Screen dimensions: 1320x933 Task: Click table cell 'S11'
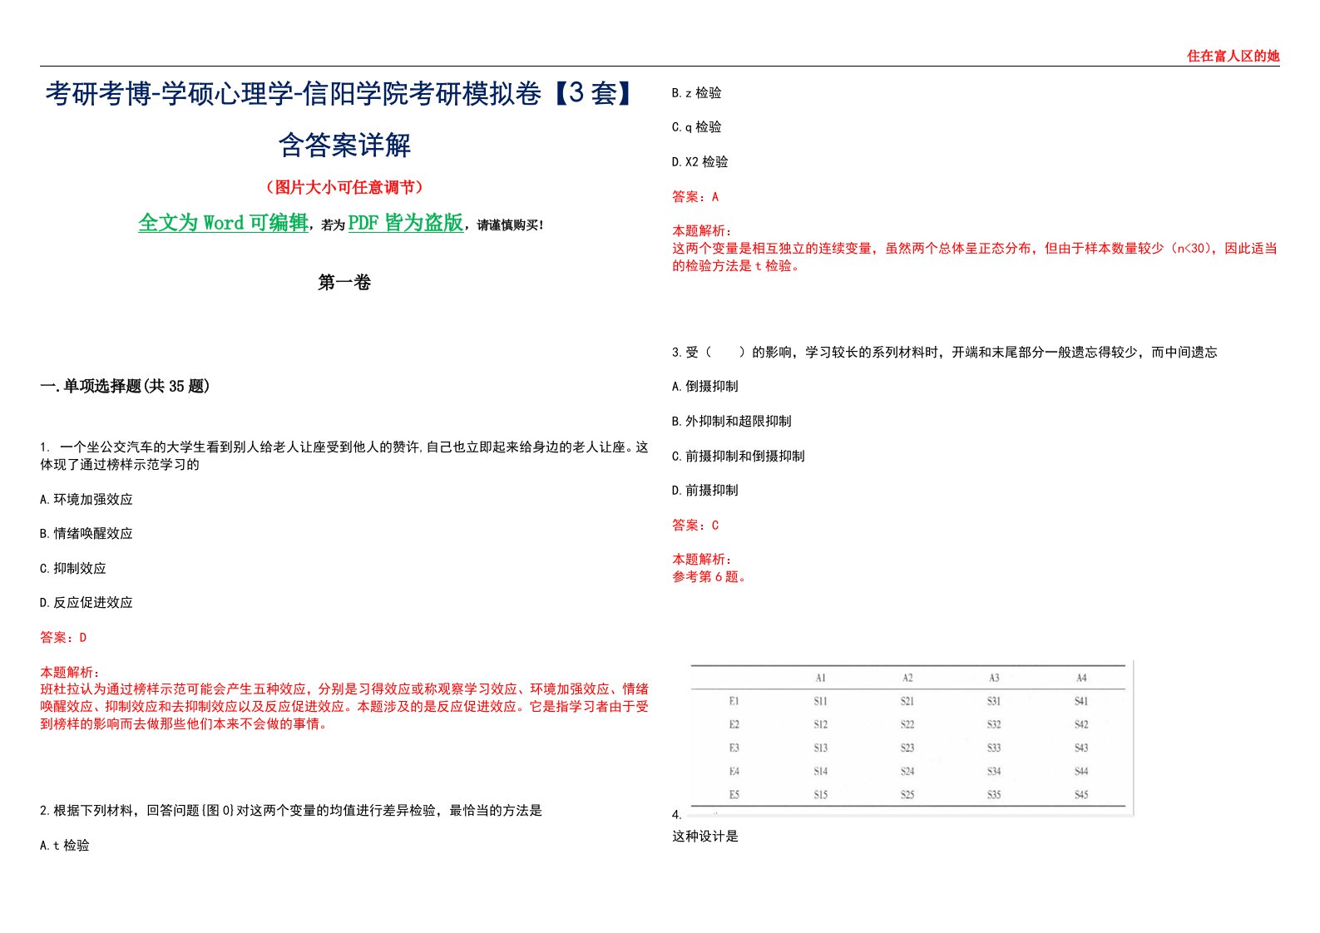click(x=821, y=702)
